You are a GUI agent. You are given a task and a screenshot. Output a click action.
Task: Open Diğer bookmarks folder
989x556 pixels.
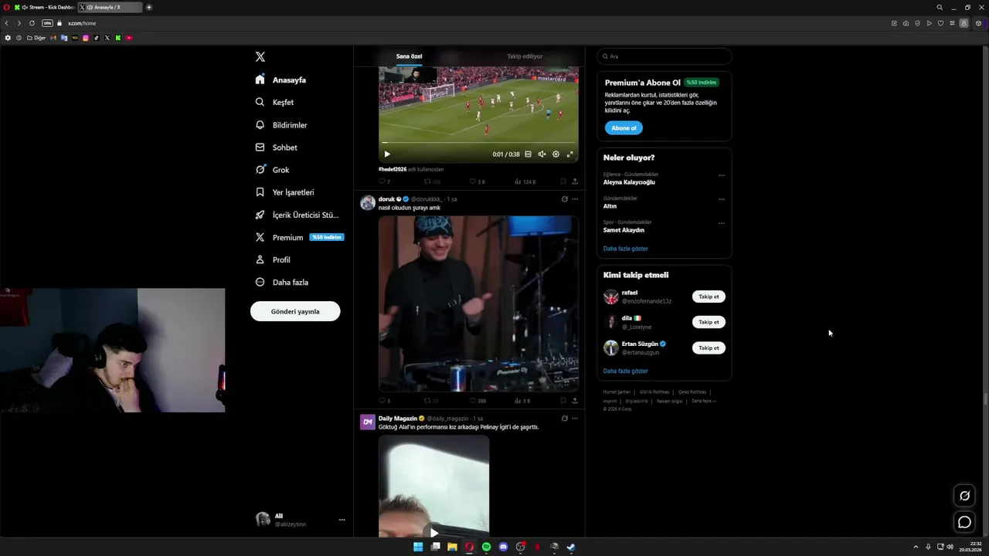pyautogui.click(x=36, y=38)
